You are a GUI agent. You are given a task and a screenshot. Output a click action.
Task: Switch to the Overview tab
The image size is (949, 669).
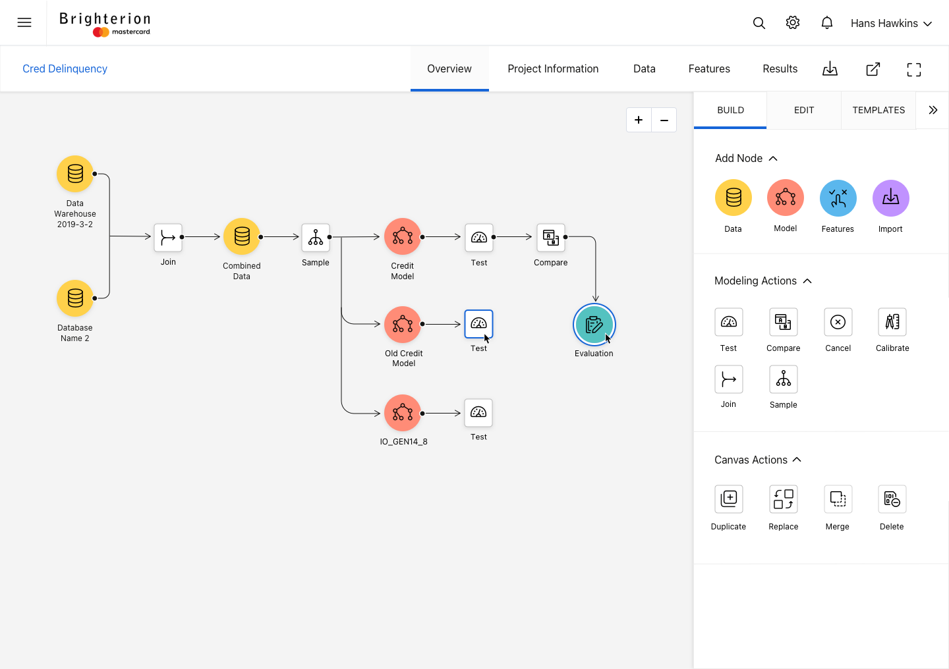[x=449, y=68]
